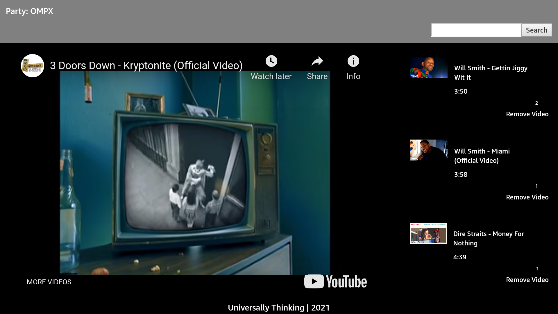Image resolution: width=558 pixels, height=314 pixels.
Task: Click the Share arrow icon
Action: (317, 61)
